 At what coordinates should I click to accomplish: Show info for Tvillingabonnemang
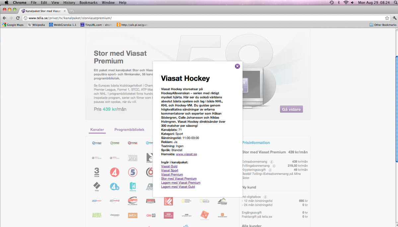pos(274,166)
